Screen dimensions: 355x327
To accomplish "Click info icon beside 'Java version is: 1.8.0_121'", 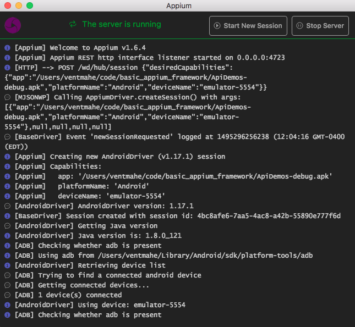I will (7, 236).
